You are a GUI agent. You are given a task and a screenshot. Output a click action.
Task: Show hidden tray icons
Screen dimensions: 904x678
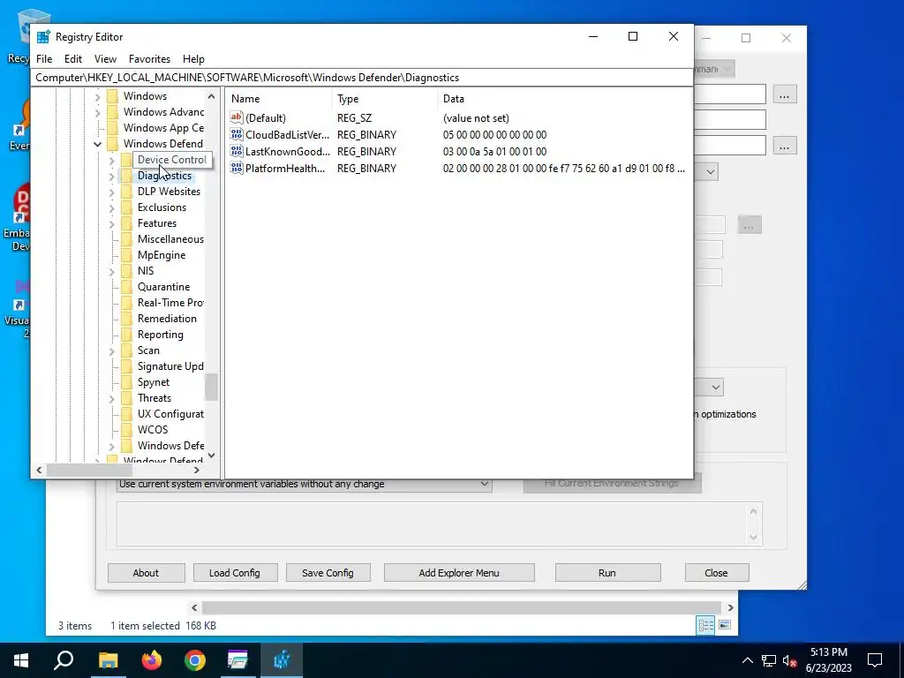point(747,660)
